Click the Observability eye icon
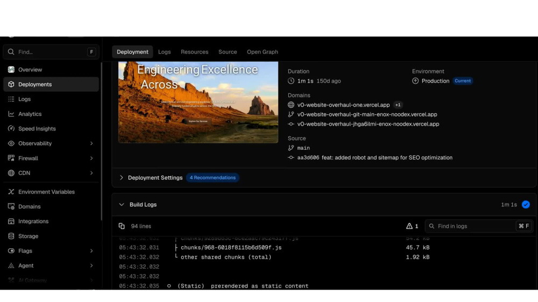 tap(11, 143)
